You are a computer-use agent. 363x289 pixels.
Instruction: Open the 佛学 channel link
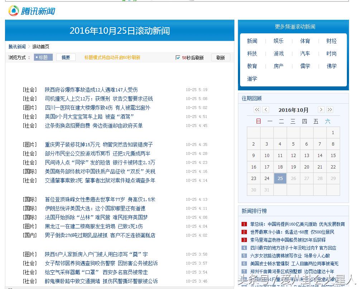coord(331,66)
